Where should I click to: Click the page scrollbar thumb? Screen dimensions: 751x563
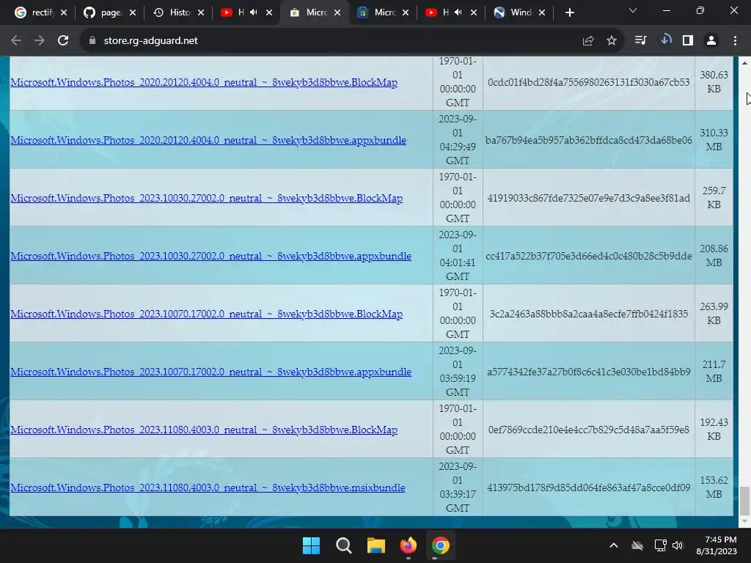[x=744, y=500]
